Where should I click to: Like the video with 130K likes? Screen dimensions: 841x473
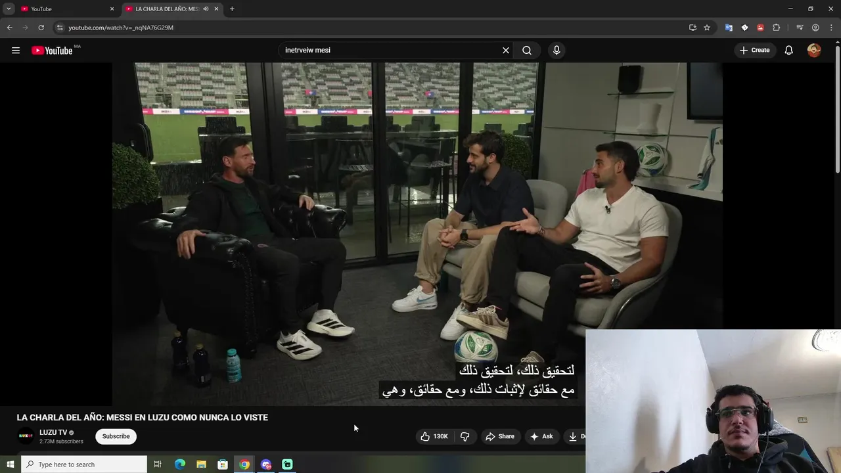pos(434,436)
